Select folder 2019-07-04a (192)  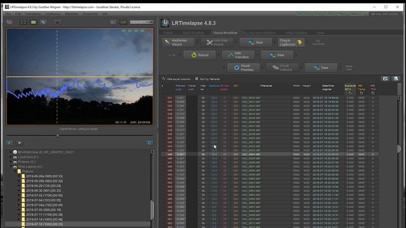tap(44, 205)
